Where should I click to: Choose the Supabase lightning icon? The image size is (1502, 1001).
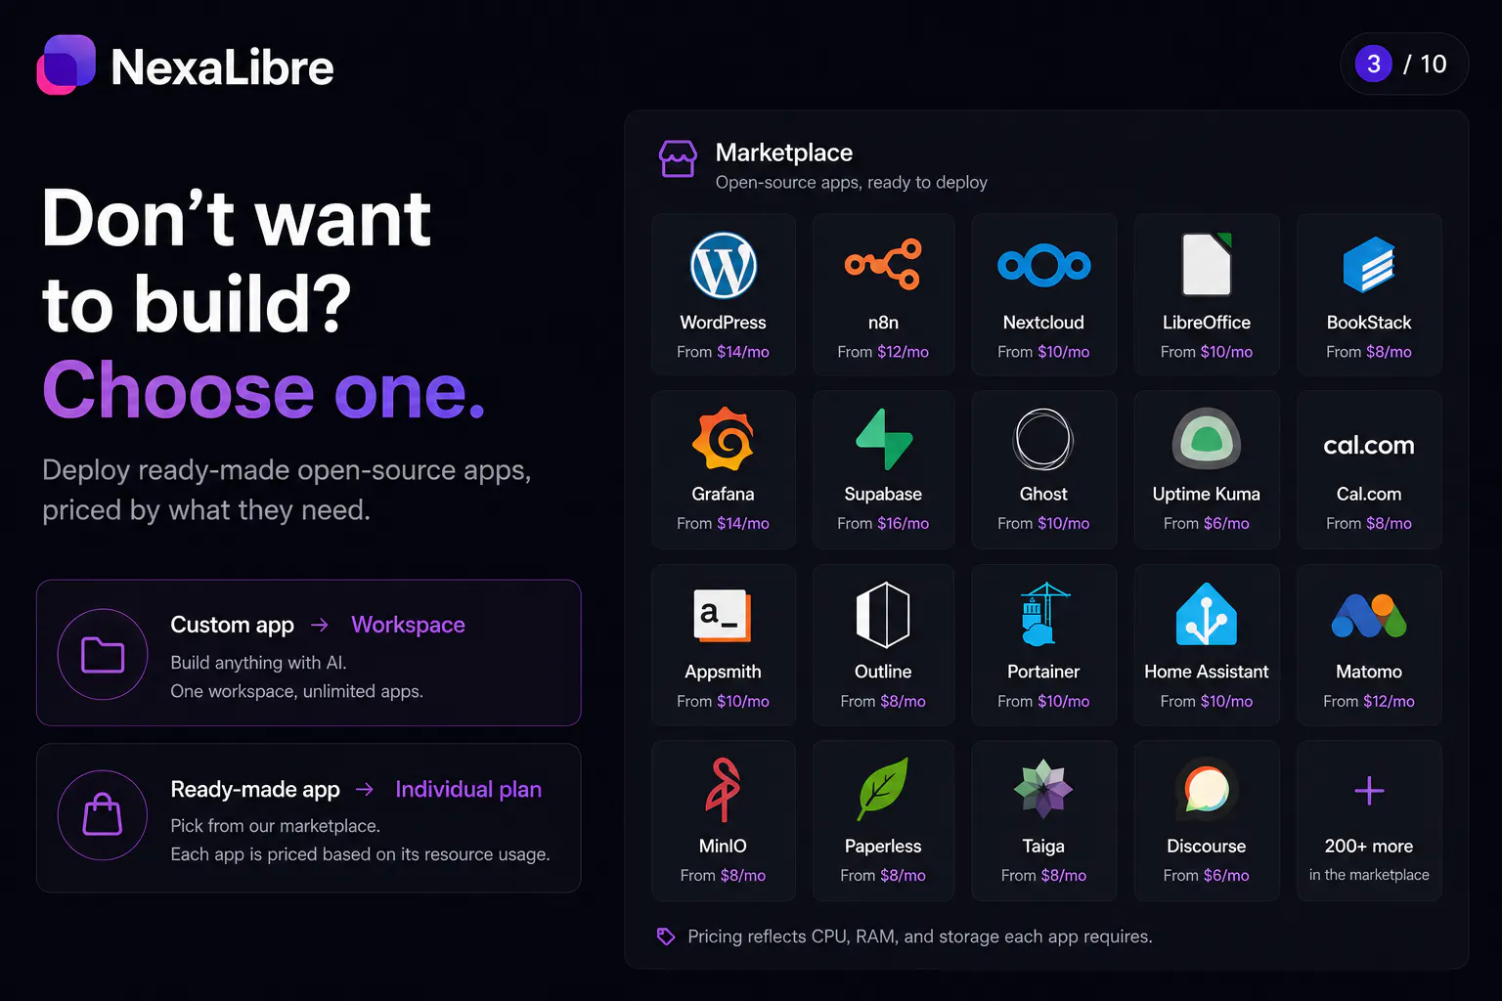click(x=884, y=439)
